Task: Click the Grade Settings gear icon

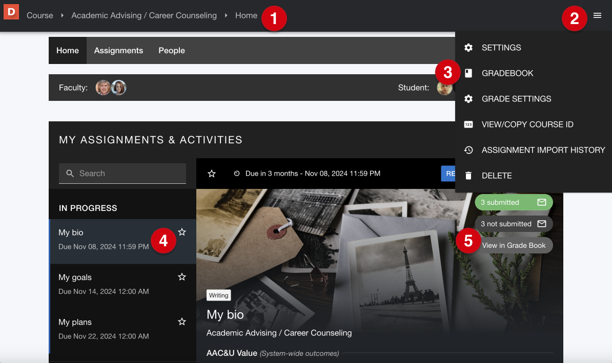Action: 468,99
